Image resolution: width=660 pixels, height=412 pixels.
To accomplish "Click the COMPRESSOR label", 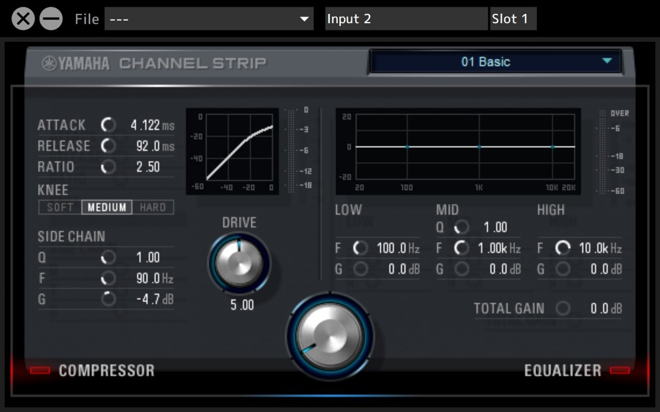I will [x=107, y=370].
